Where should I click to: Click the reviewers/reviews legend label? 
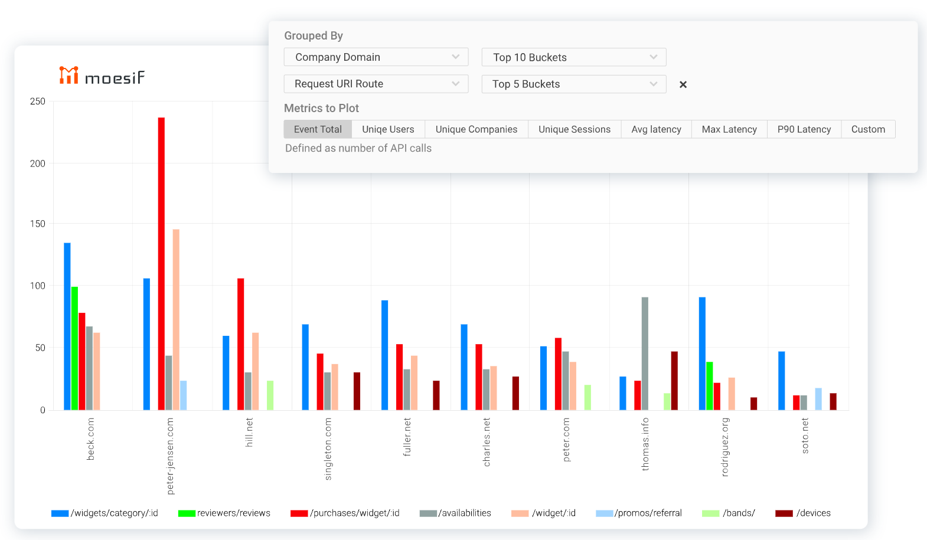234,513
